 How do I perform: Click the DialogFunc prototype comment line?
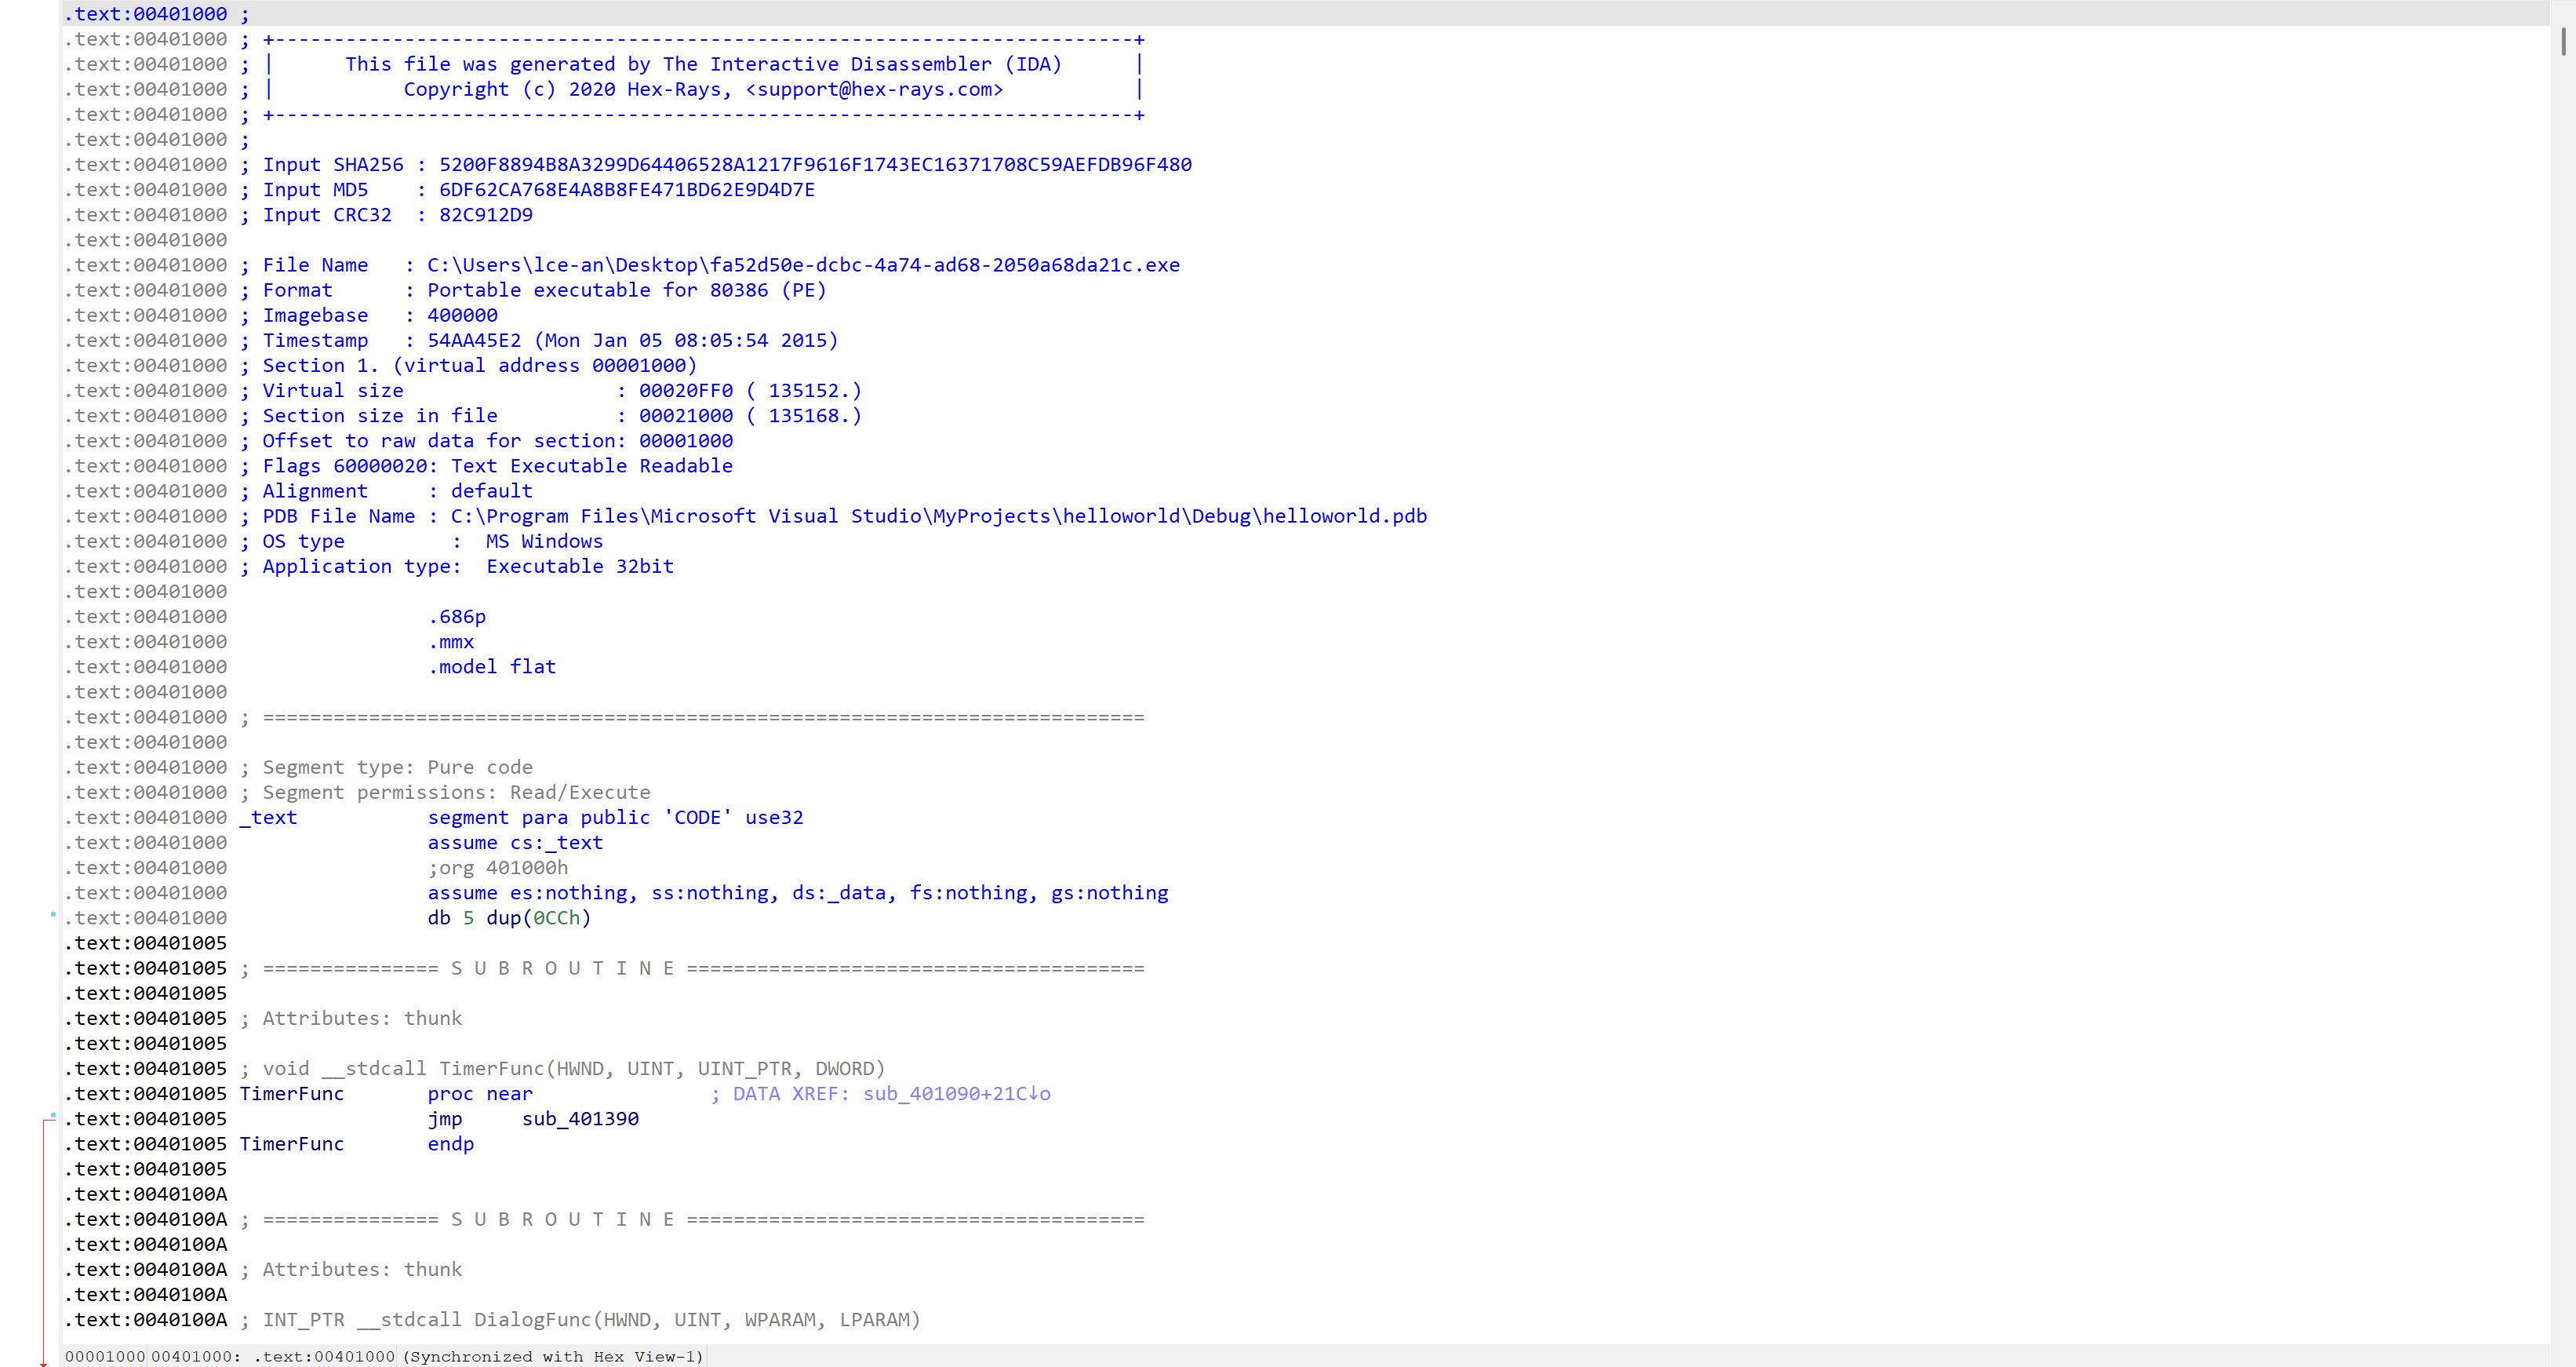(590, 1319)
